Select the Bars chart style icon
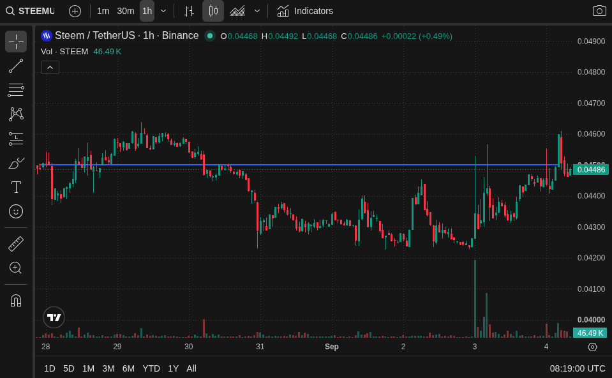612x378 pixels. point(190,11)
